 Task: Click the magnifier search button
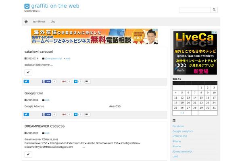(x=214, y=10)
